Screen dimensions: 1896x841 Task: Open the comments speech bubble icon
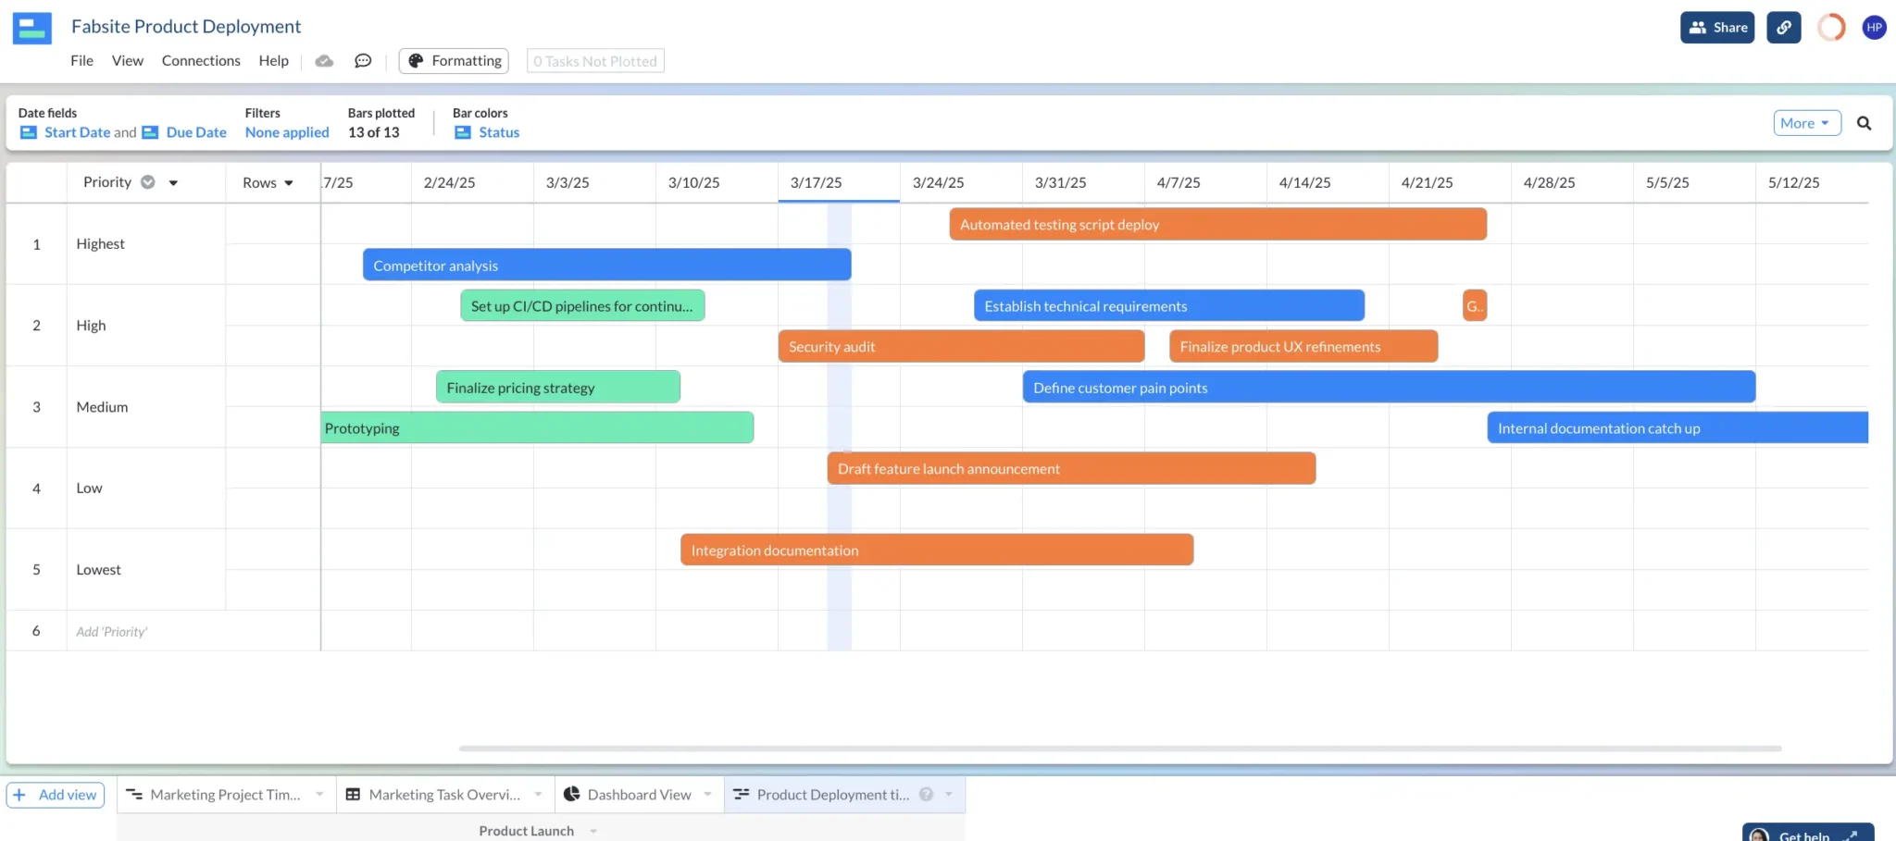coord(363,61)
